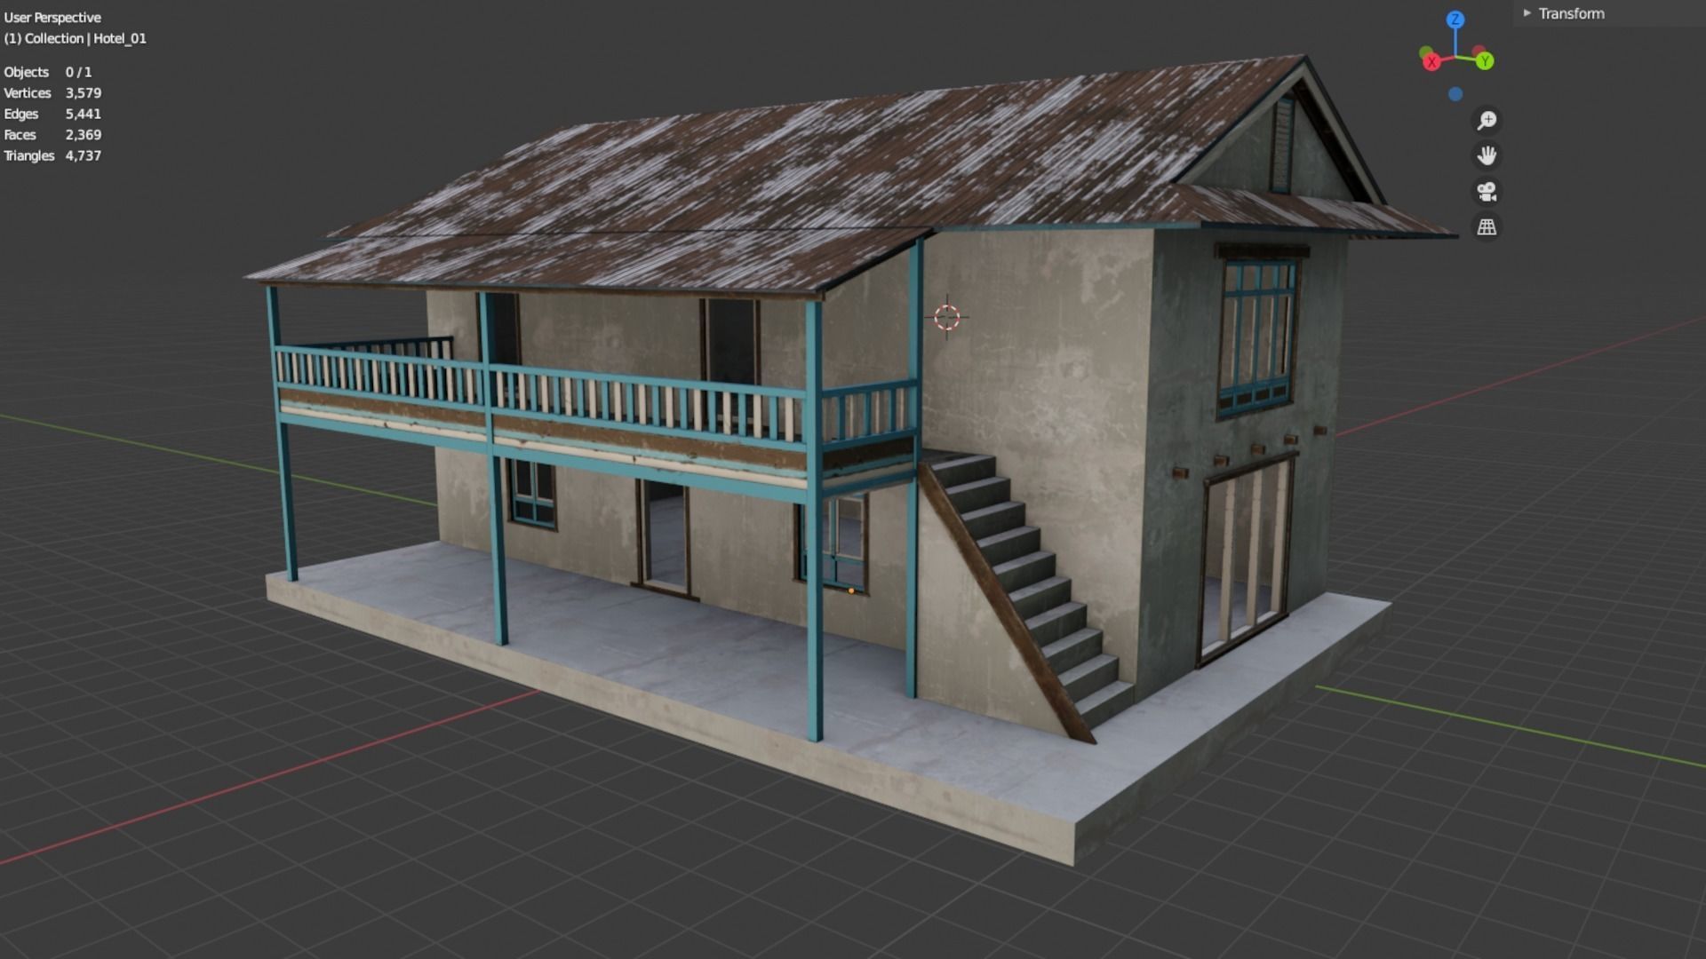This screenshot has height=959, width=1706.
Task: Click the Objects count '0 / 1'
Action: tap(78, 72)
